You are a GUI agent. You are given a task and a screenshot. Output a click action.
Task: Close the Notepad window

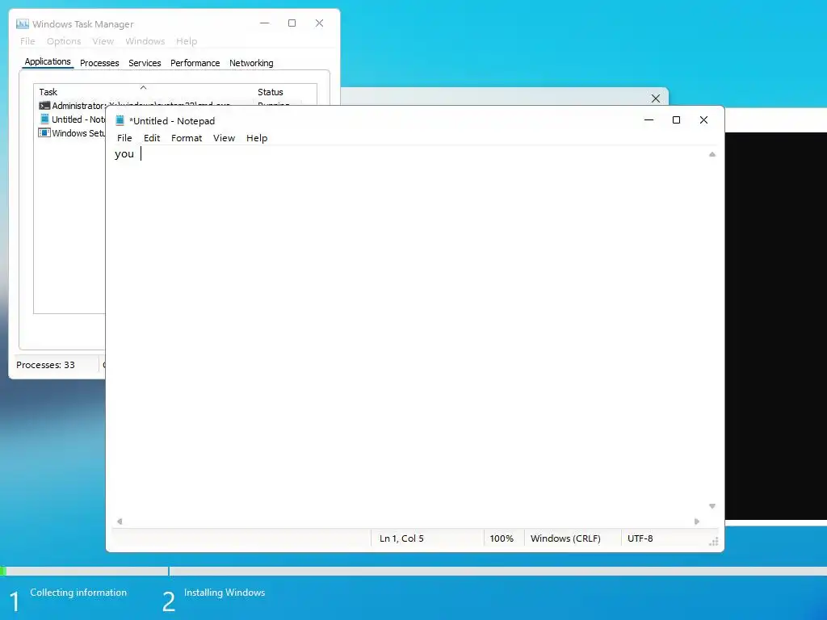tap(703, 120)
